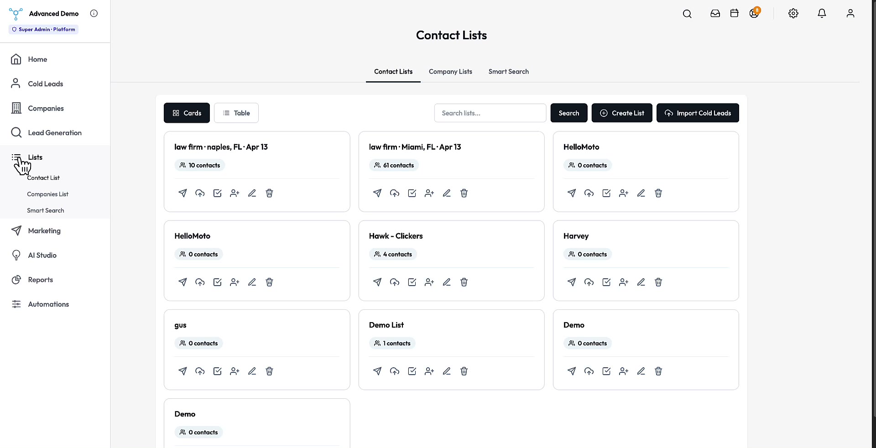The height and width of the screenshot is (448, 876).
Task: Click the 4 contacts badge
Action: click(393, 254)
